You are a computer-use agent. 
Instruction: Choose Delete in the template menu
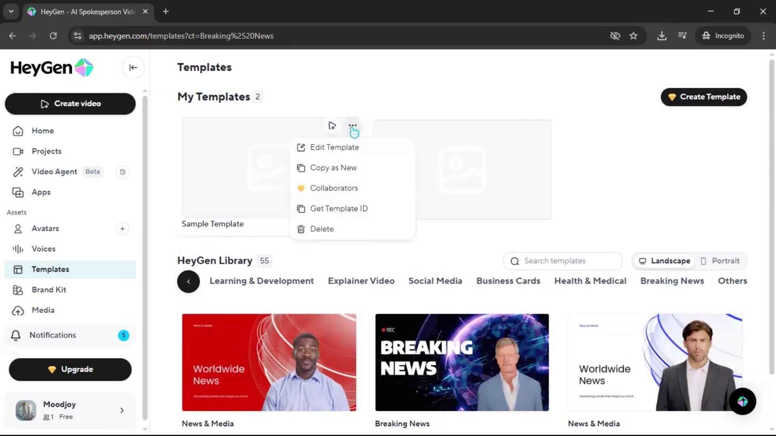click(x=322, y=229)
